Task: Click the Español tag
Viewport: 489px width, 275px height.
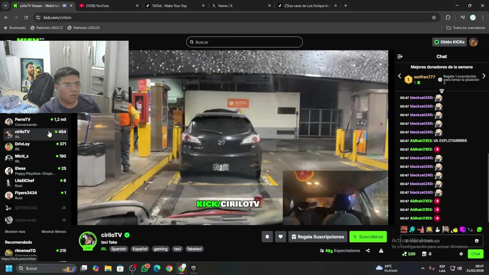Action: [140, 249]
